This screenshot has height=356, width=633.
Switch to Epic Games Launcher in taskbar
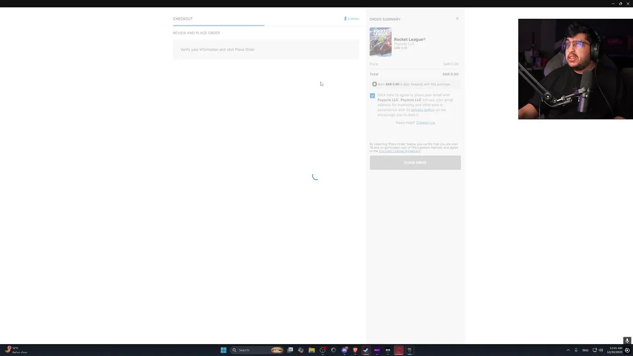(x=409, y=350)
